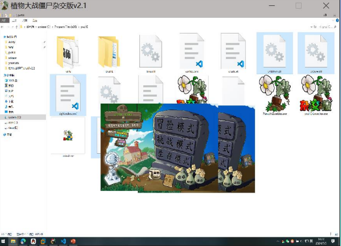This screenshot has width=341, height=246.
Task: Launch Microsoft Edge from the taskbar
Action: point(23,241)
